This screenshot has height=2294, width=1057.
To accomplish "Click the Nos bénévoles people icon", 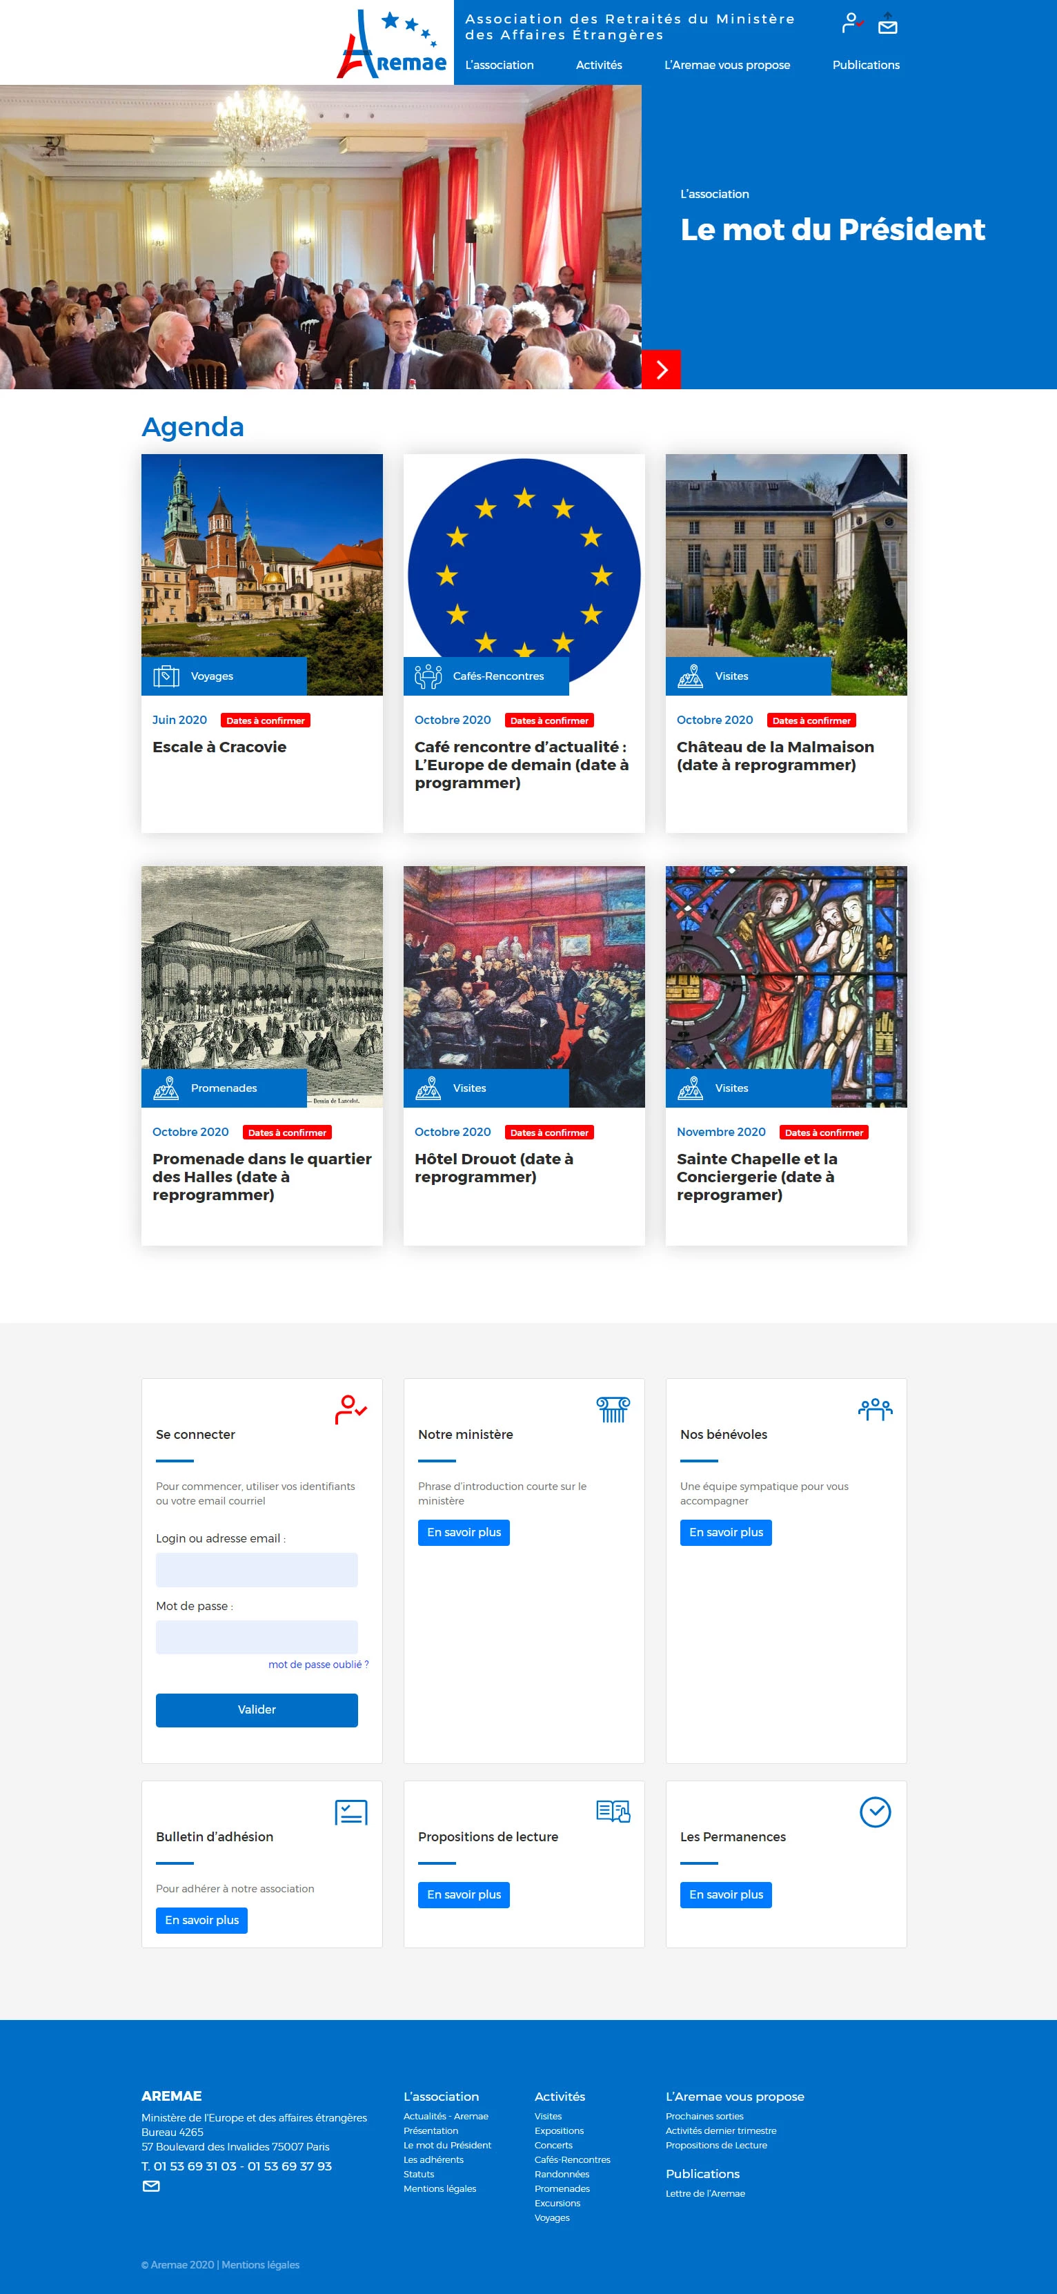I will (874, 1409).
